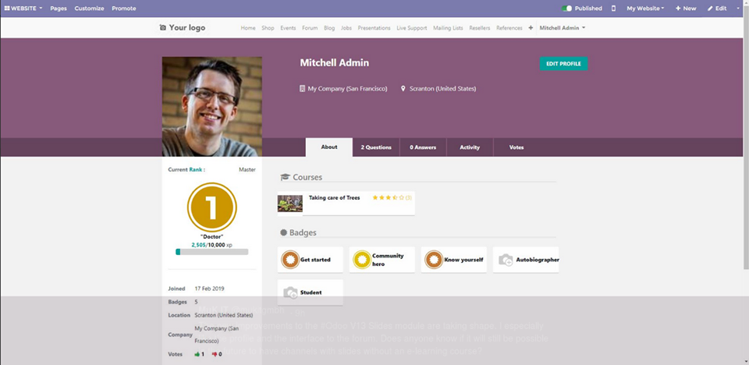Click the location pin icon near Scranton
Image resolution: width=749 pixels, height=365 pixels.
tap(403, 88)
